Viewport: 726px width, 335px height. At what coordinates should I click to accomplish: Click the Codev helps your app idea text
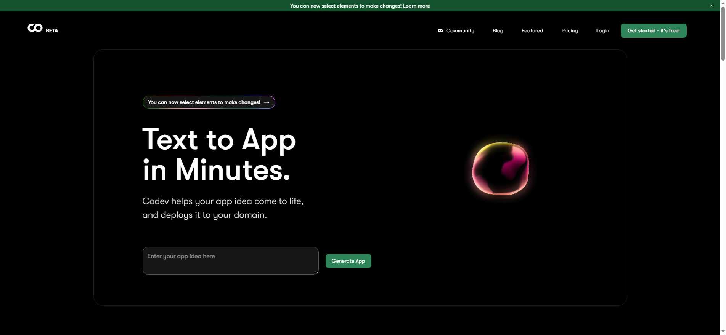[223, 208]
